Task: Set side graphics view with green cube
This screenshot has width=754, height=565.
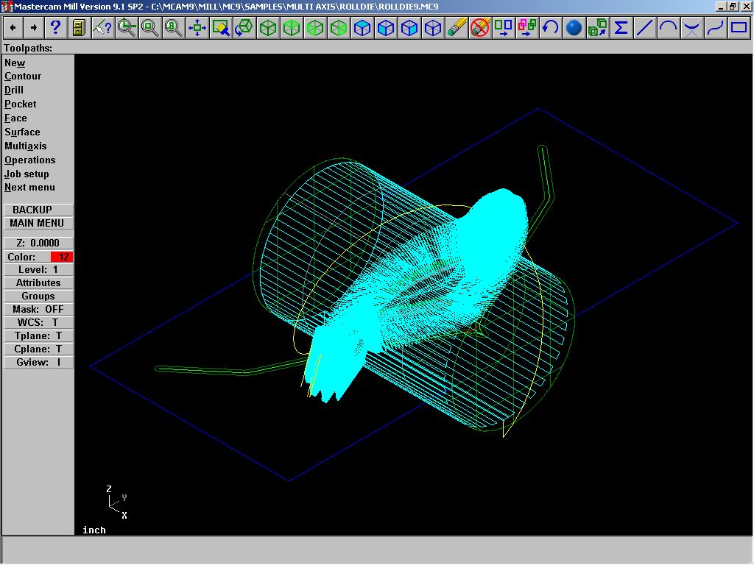Action: coord(339,28)
